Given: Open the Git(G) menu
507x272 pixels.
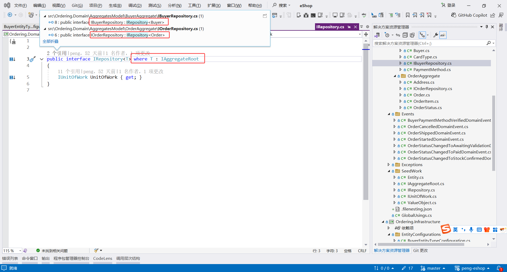Looking at the screenshot, I should coord(77,6).
